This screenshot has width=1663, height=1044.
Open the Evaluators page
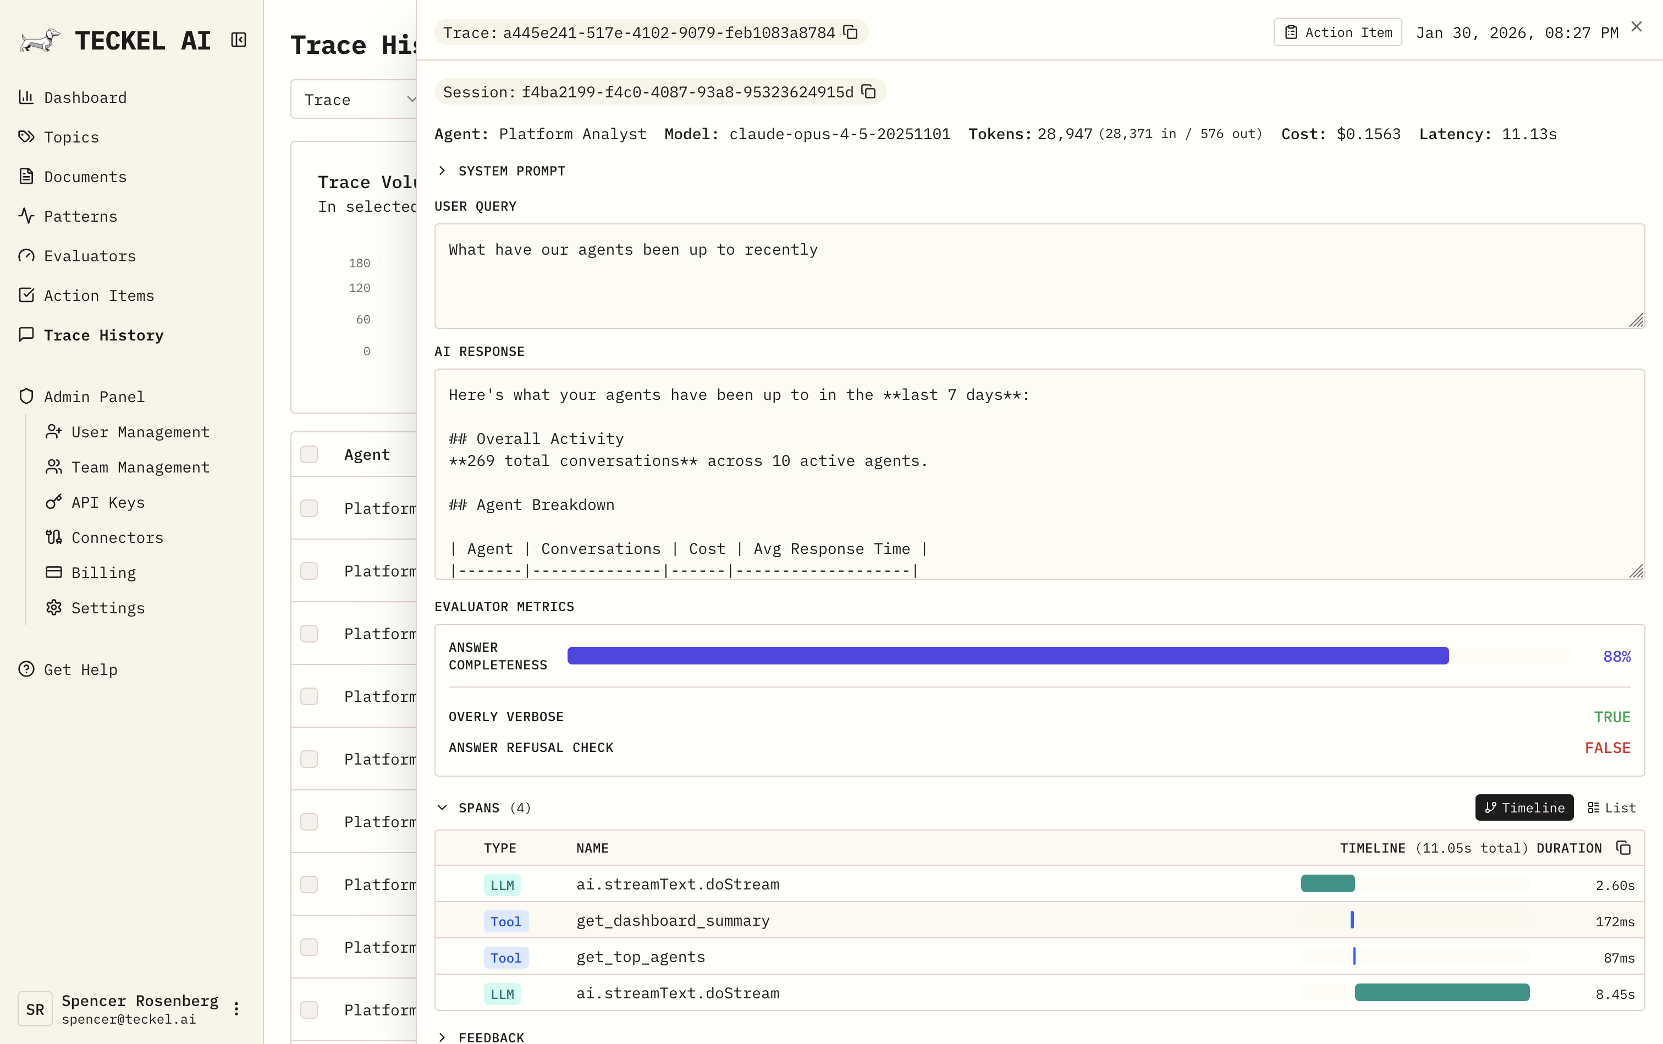90,256
